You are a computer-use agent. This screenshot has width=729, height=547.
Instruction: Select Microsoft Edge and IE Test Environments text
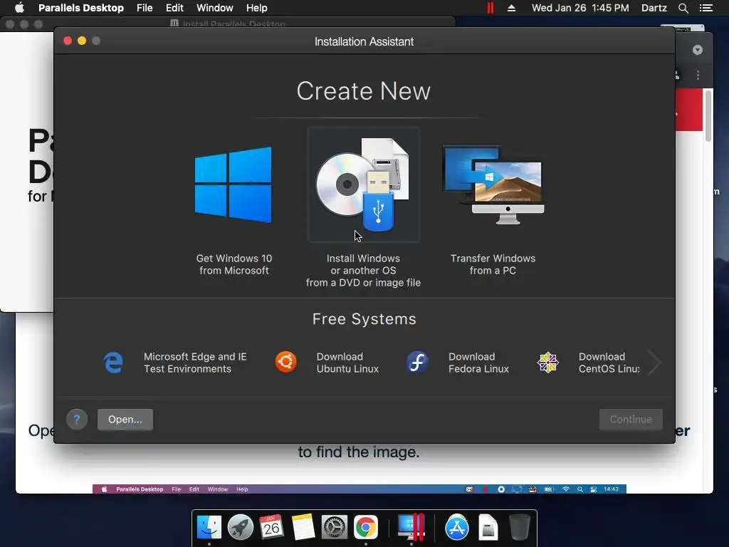pyautogui.click(x=195, y=363)
